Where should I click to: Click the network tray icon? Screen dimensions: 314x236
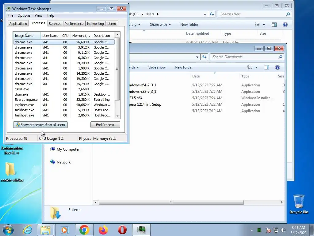[x=276, y=230]
